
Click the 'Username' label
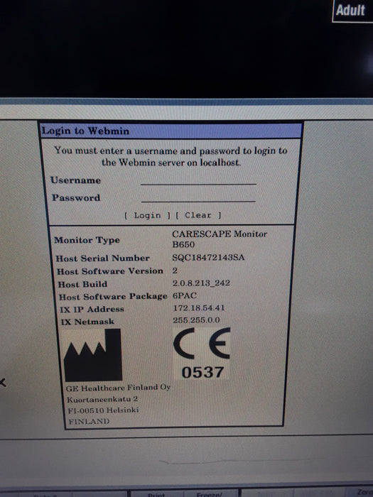75,180
